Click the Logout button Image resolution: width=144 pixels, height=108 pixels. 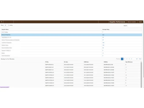coord(140,22)
